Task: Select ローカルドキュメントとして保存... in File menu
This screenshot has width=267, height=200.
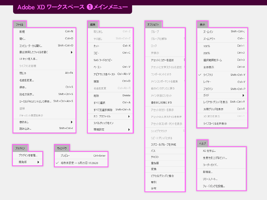Action: (44, 101)
